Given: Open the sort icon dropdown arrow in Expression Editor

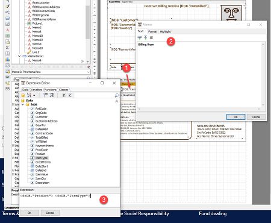Looking at the screenshot, I should [34, 95].
